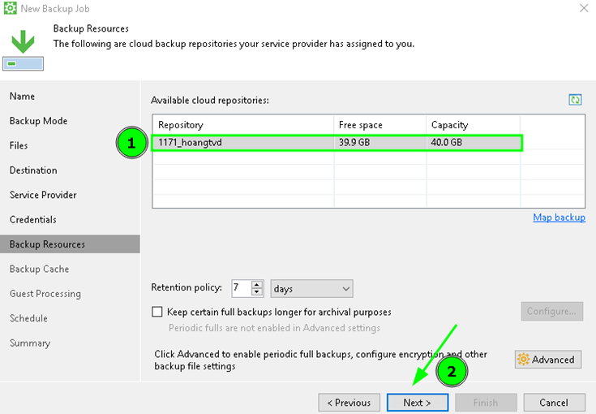The width and height of the screenshot is (596, 414).
Task: Go back with Previous button
Action: pyautogui.click(x=349, y=403)
